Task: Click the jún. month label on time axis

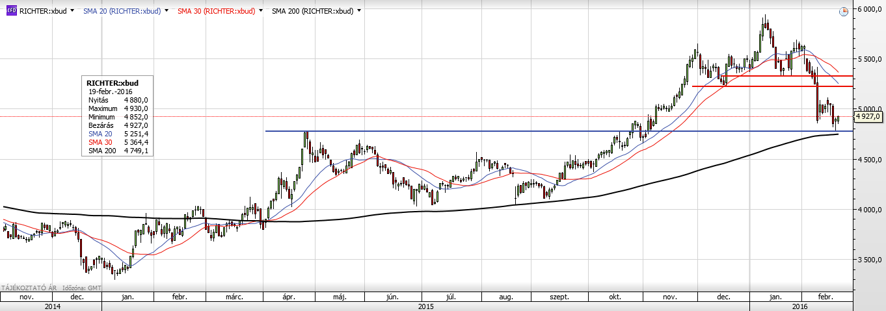Action: pos(392,297)
